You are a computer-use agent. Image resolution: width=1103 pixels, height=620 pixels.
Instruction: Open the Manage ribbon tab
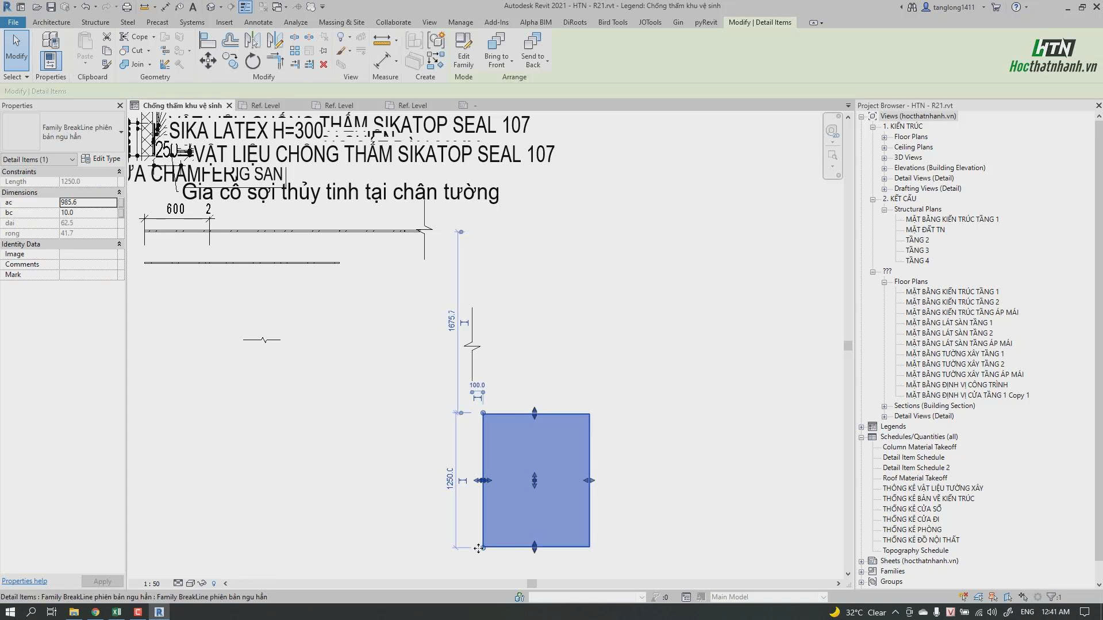pyautogui.click(x=460, y=22)
